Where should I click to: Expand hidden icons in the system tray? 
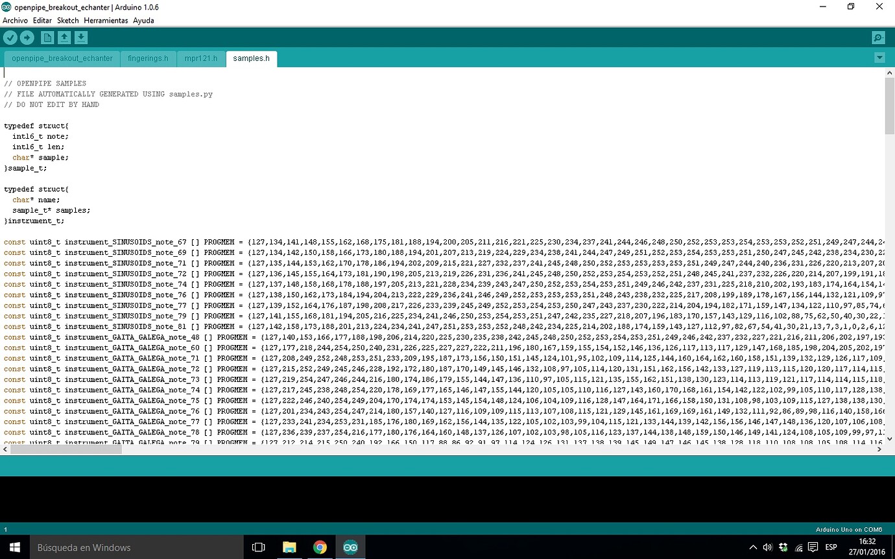[753, 547]
